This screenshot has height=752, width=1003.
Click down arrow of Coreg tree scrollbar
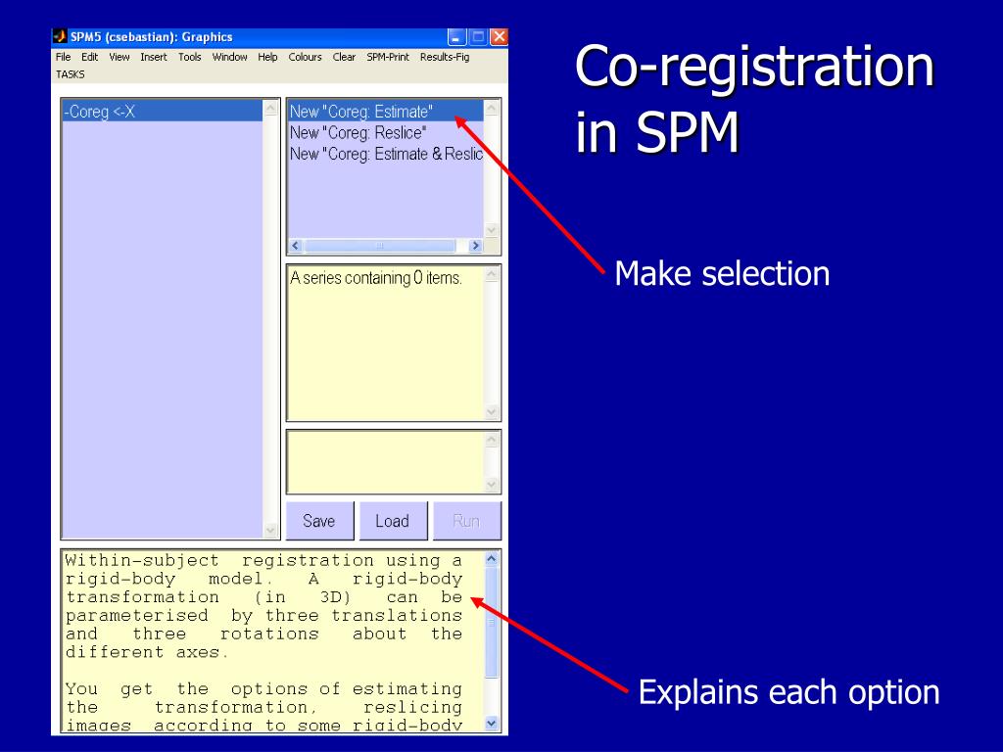[x=270, y=530]
